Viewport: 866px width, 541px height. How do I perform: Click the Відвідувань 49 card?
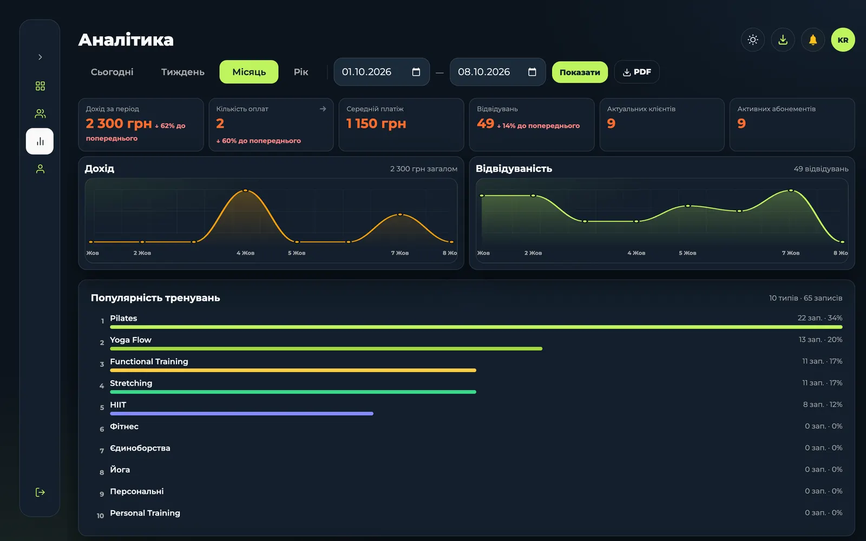pos(532,124)
